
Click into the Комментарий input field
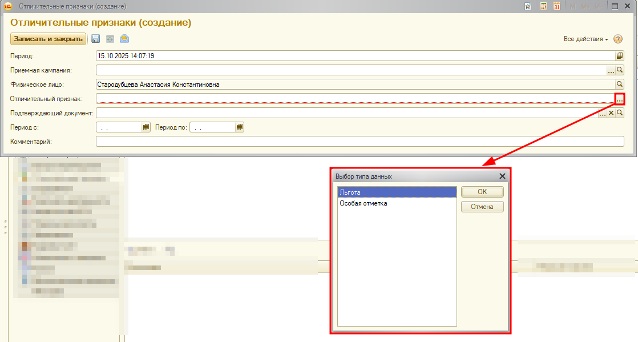point(360,142)
